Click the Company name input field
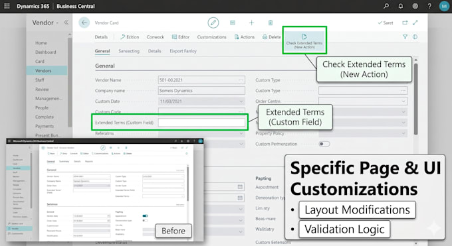The image size is (452, 246). [x=201, y=91]
